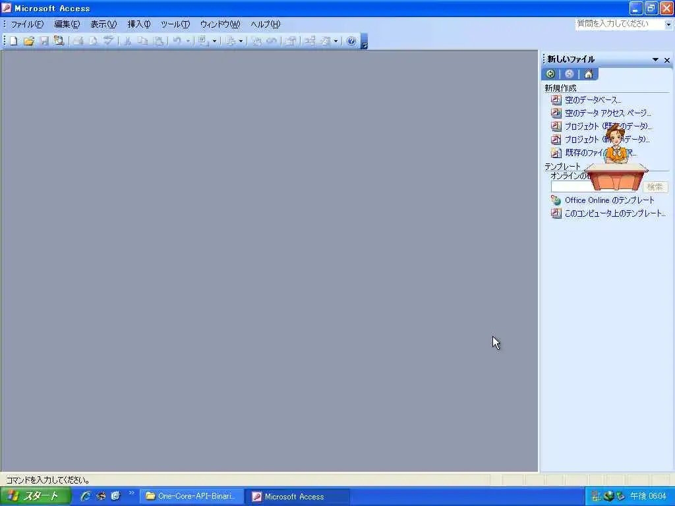Click the Office Online のテンプレート link
Screen dimensions: 675x506
coord(609,200)
